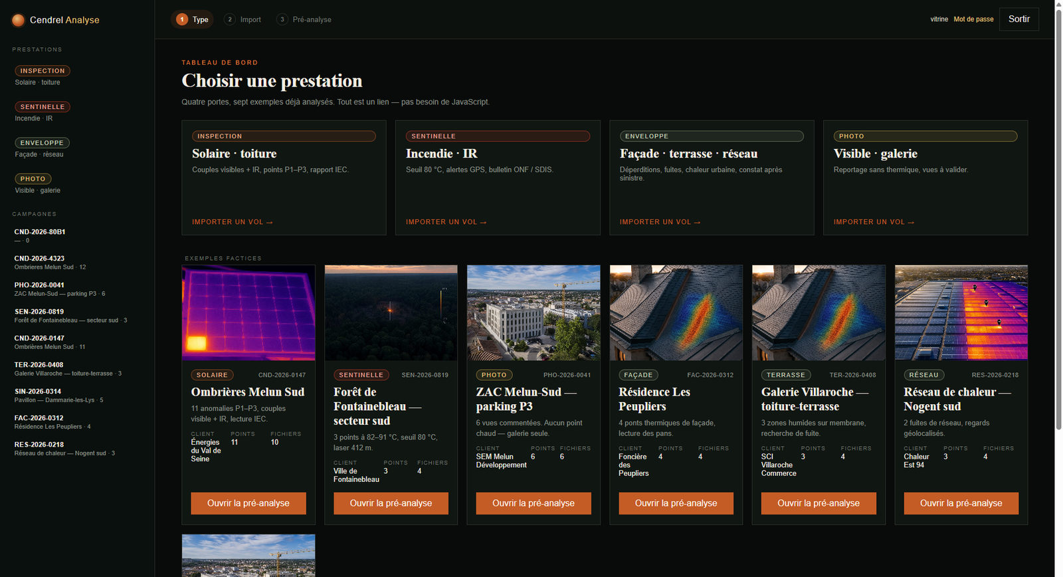Open Enveloppe Façade réseau in sidebar
Viewport: 1063px width, 577px height.
(42, 148)
